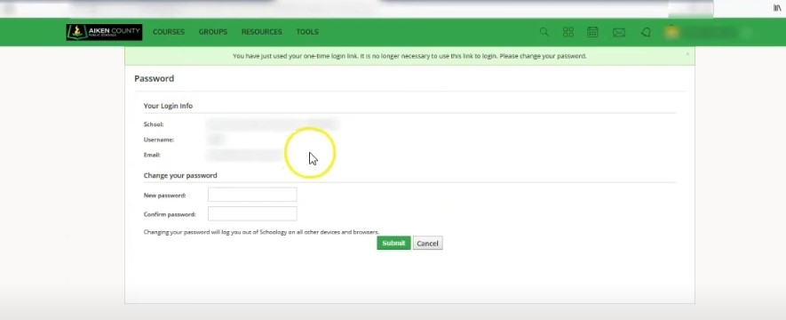Click the Aiken County Public Schools logo
This screenshot has height=320, width=786.
[104, 32]
